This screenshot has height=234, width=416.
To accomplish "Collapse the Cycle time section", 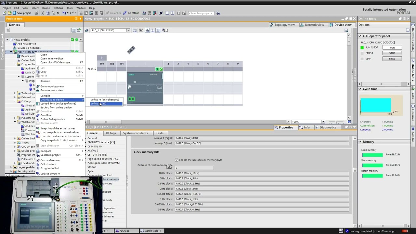I will point(360,89).
